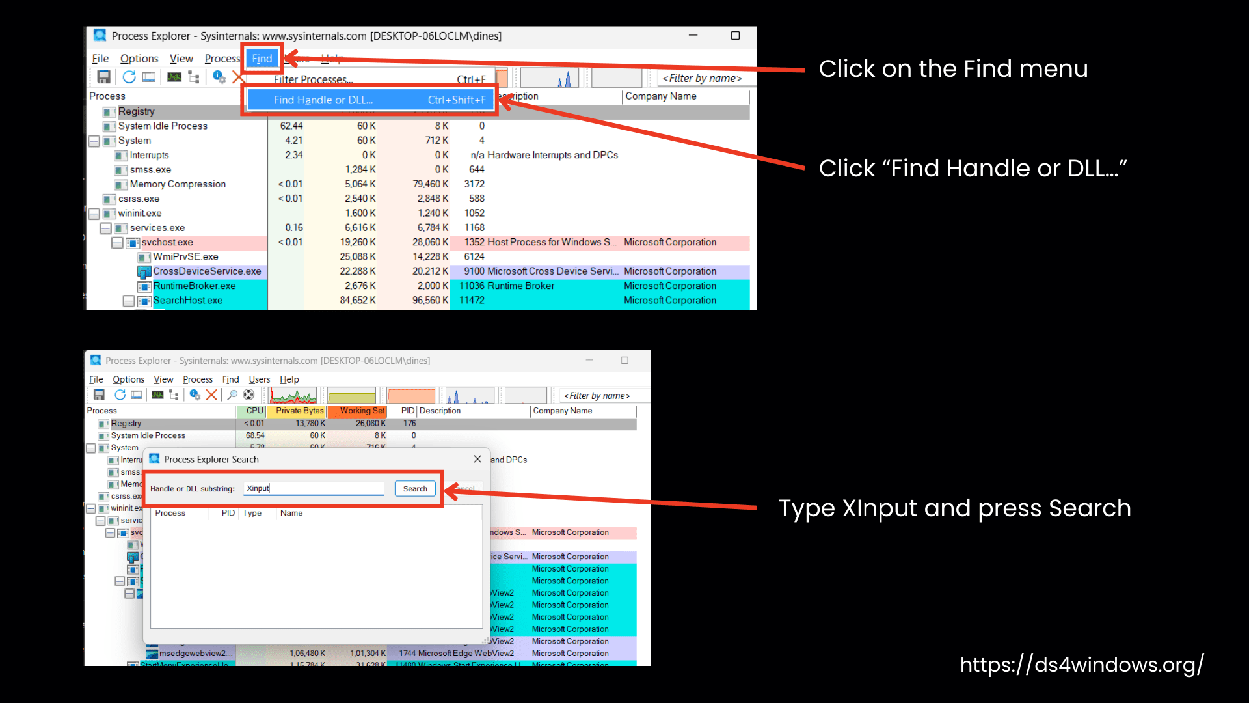Screen dimensions: 1249x703
Task: Click Filter by name box in window behind Search dialog
Action: pyautogui.click(x=604, y=396)
